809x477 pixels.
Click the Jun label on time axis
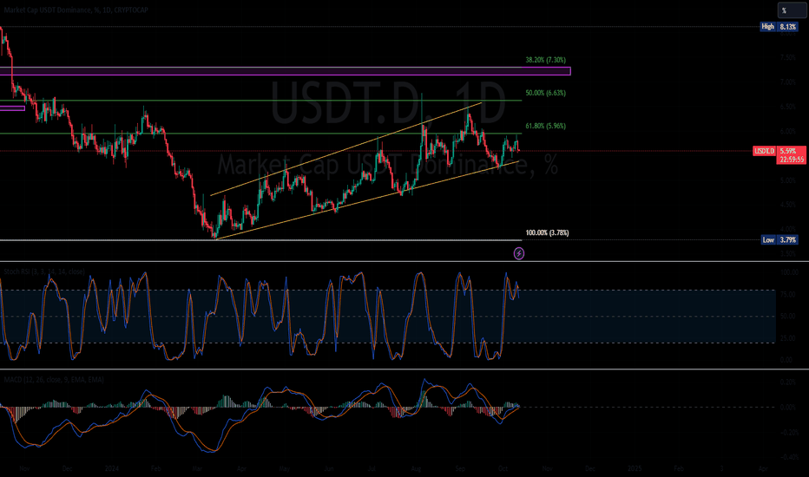(329, 468)
